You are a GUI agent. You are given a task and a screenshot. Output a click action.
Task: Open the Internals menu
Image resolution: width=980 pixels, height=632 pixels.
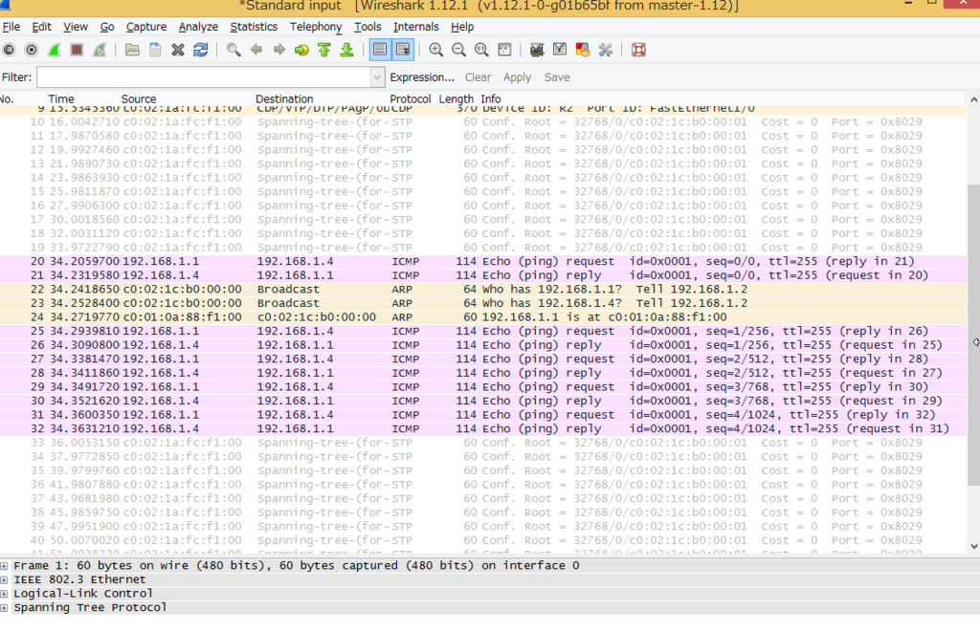[415, 27]
